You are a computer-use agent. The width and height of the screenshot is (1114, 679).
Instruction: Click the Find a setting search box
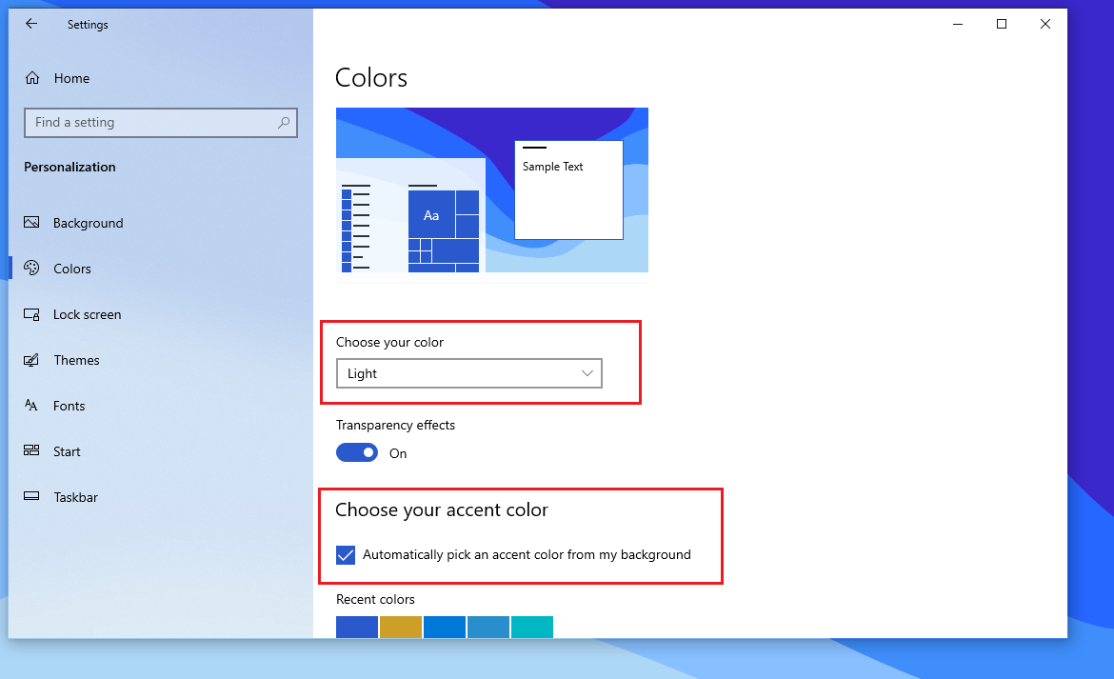(x=152, y=123)
